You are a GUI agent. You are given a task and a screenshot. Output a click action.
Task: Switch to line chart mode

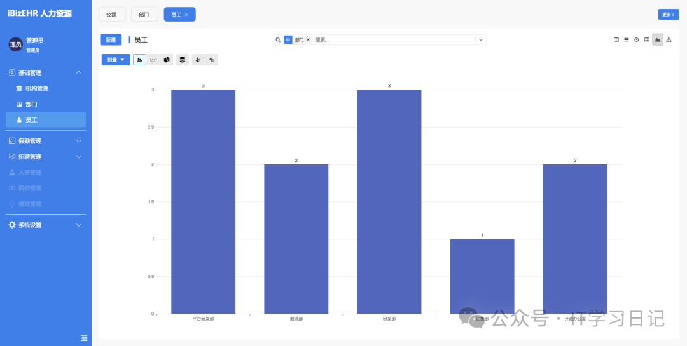(153, 60)
